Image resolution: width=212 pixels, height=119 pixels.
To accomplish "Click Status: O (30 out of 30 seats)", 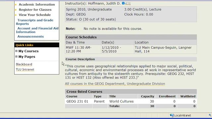I will pos(91,20).
